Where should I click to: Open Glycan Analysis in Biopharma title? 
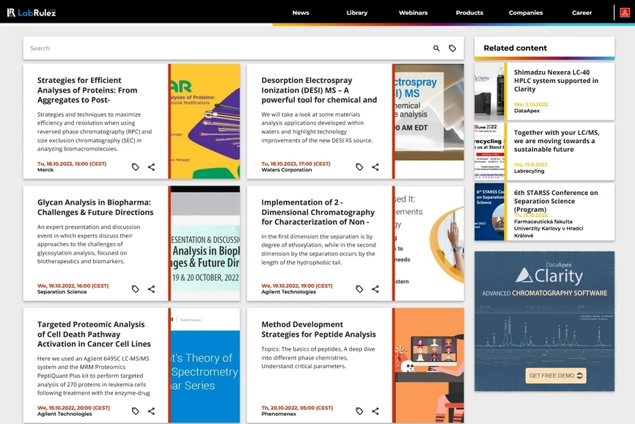click(x=95, y=207)
